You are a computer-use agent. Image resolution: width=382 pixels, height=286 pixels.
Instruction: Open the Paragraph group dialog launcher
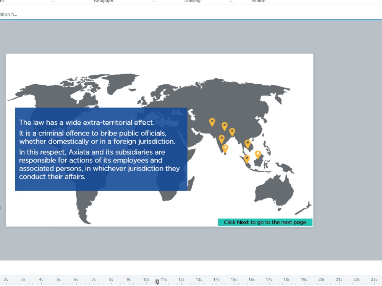click(x=153, y=1)
